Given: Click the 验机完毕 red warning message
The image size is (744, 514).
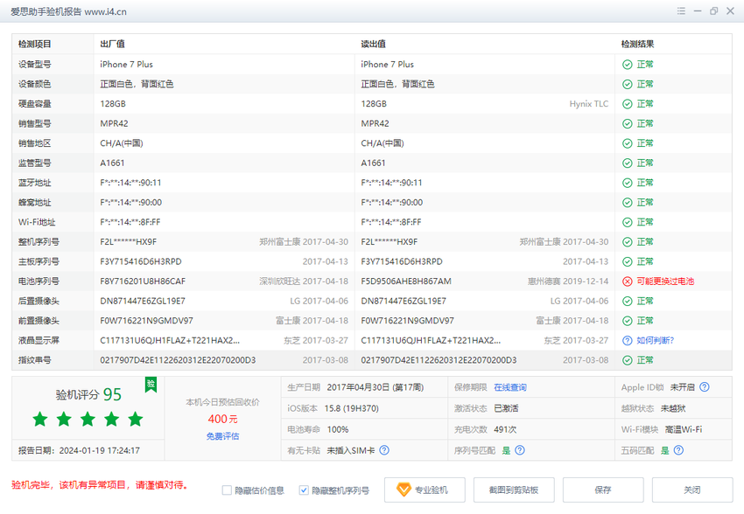Looking at the screenshot, I should (100, 485).
